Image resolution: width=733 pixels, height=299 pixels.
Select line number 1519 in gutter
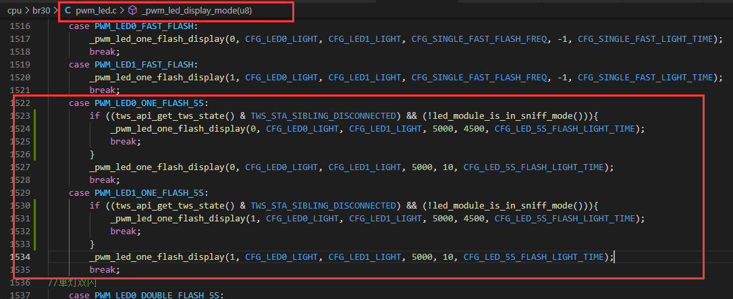pos(20,65)
